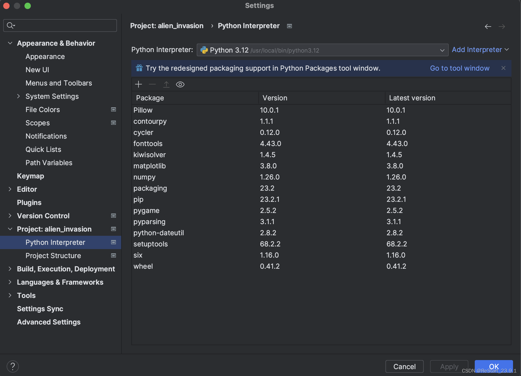Expand Build, Execution, Deployment section
This screenshot has width=521, height=376.
pyautogui.click(x=10, y=269)
